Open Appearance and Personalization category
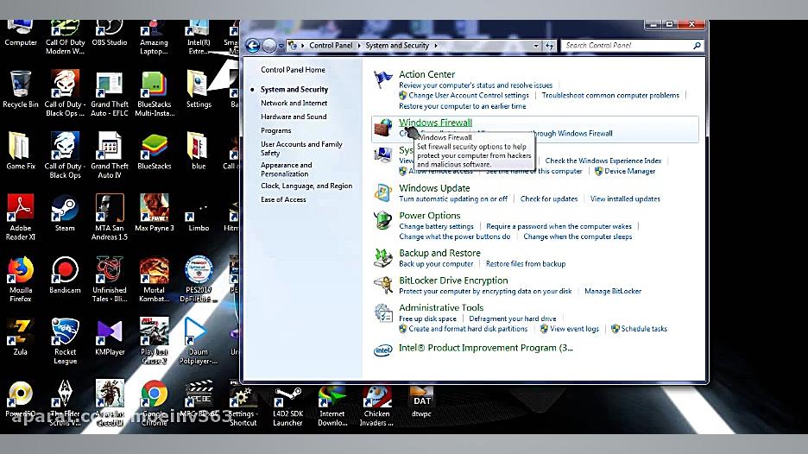The width and height of the screenshot is (808, 454). click(x=286, y=169)
